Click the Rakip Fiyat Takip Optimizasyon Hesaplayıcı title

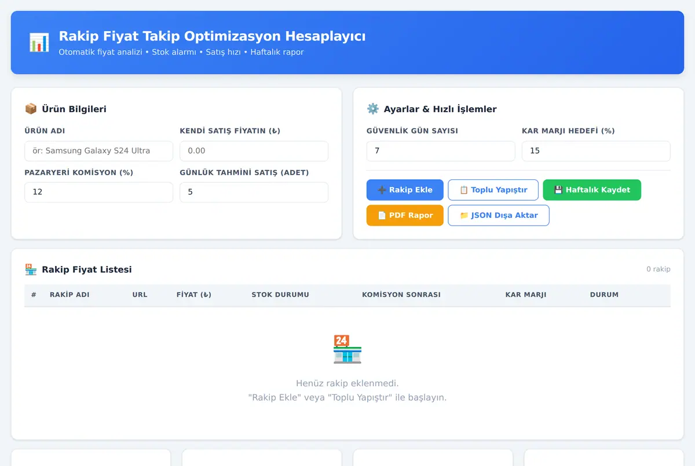click(x=212, y=36)
